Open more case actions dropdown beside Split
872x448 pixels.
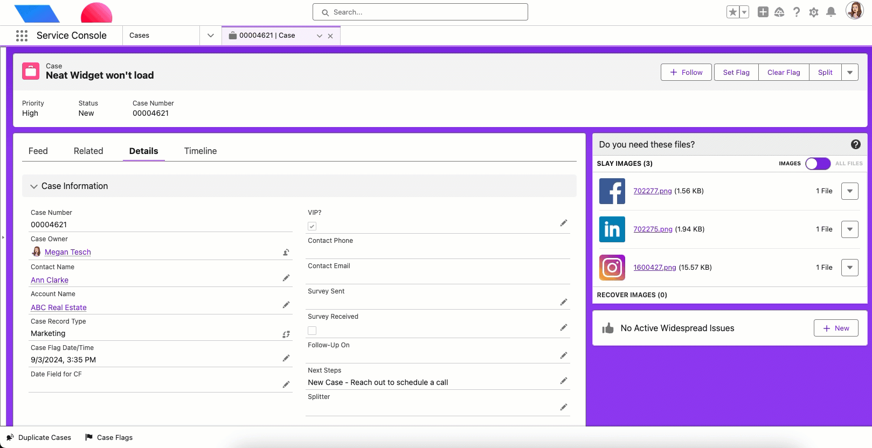tap(850, 72)
